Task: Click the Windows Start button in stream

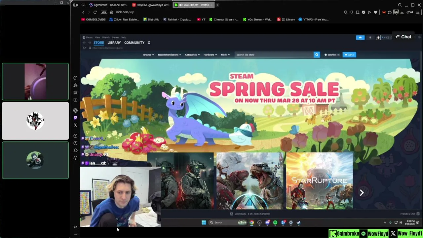Action: coord(204,222)
